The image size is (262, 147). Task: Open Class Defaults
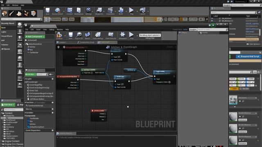tap(111, 36)
